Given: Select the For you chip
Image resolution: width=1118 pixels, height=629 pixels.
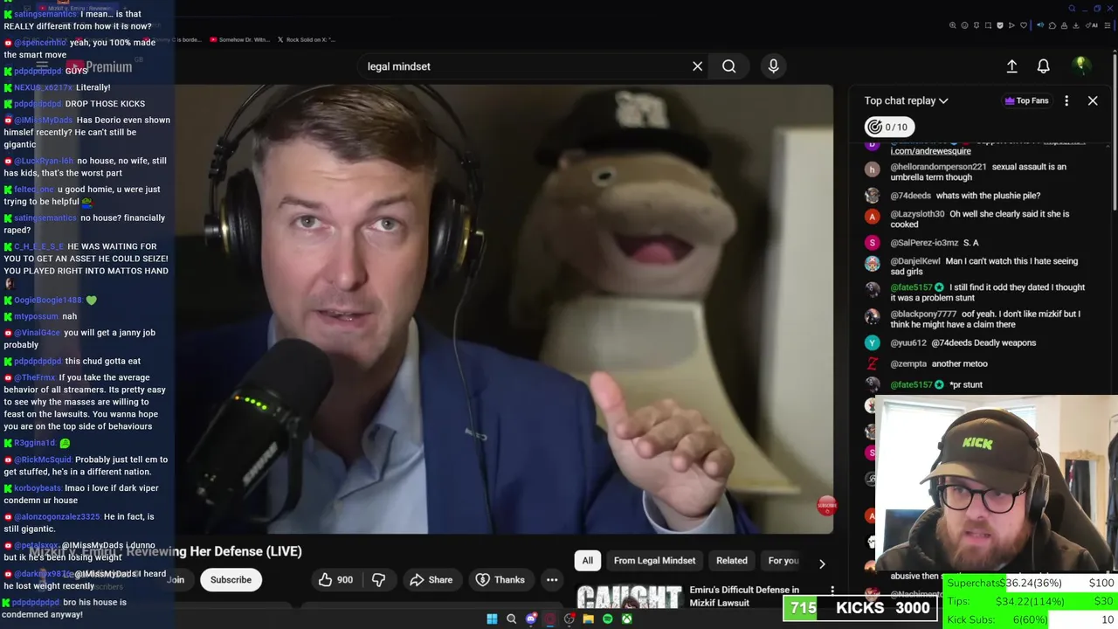Looking at the screenshot, I should 783,561.
